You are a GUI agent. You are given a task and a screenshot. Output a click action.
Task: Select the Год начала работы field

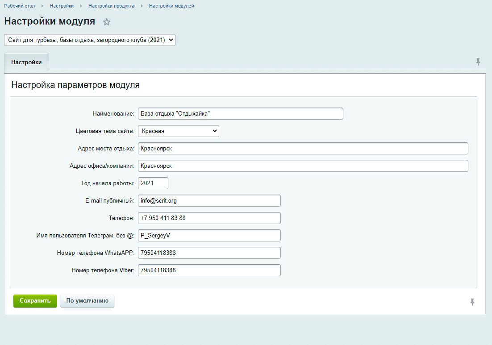(153, 183)
